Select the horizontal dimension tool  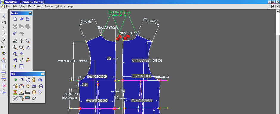click(4, 22)
